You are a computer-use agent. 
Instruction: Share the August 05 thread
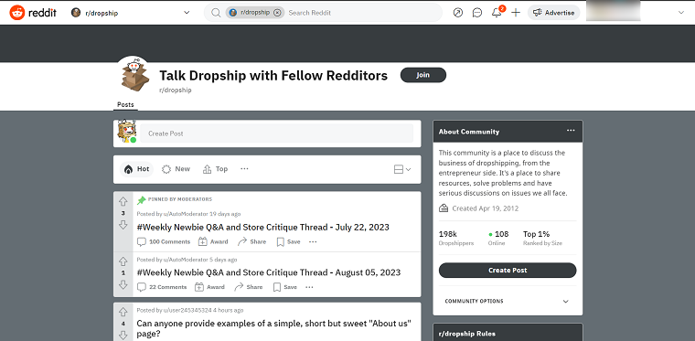coord(249,287)
